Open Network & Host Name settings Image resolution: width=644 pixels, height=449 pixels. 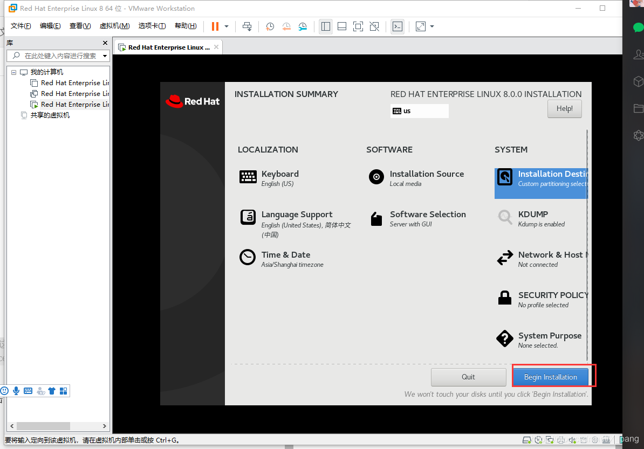[x=542, y=259]
